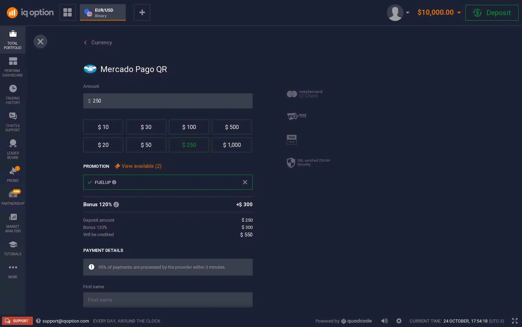Open Promo in sidebar
This screenshot has height=327, width=522.
coord(13,174)
